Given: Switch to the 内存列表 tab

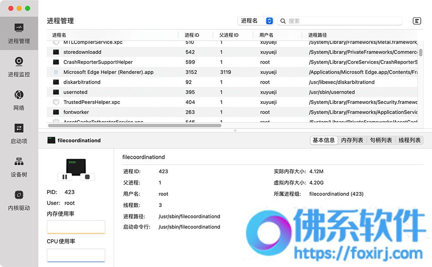Looking at the screenshot, I should pos(352,140).
